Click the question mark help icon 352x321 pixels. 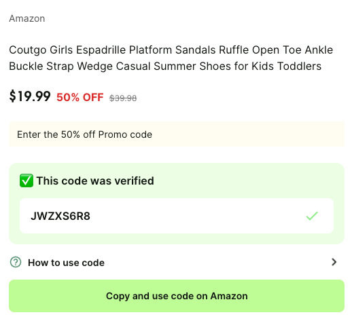pos(16,262)
